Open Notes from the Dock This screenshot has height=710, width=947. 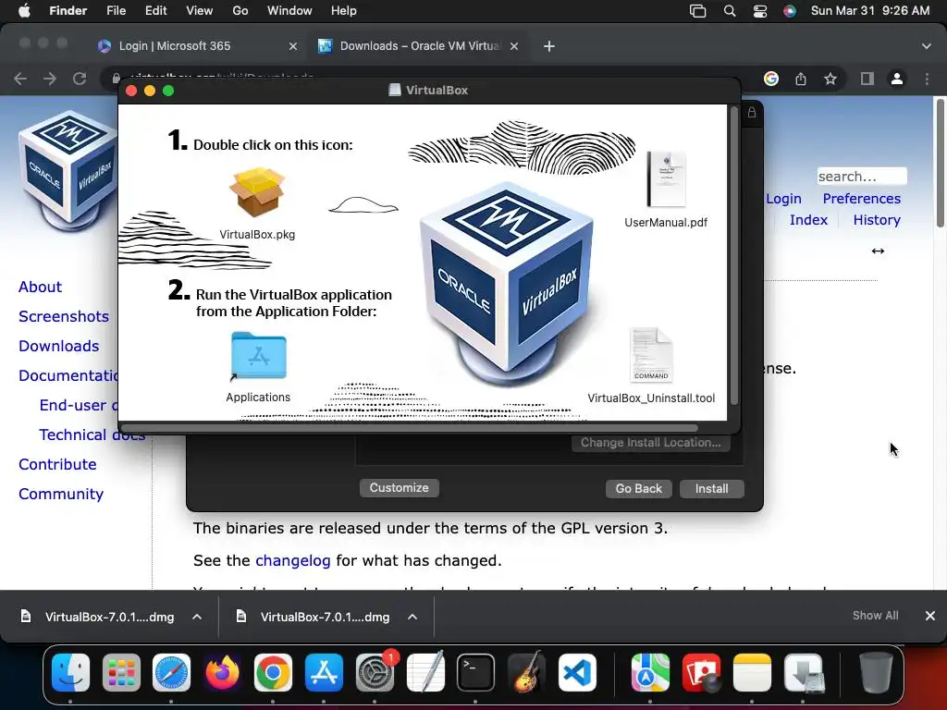click(752, 672)
